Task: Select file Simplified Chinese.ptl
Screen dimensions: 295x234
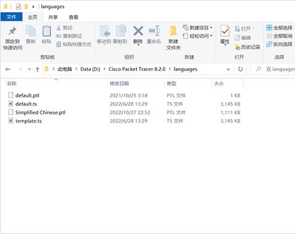Action: point(41,112)
